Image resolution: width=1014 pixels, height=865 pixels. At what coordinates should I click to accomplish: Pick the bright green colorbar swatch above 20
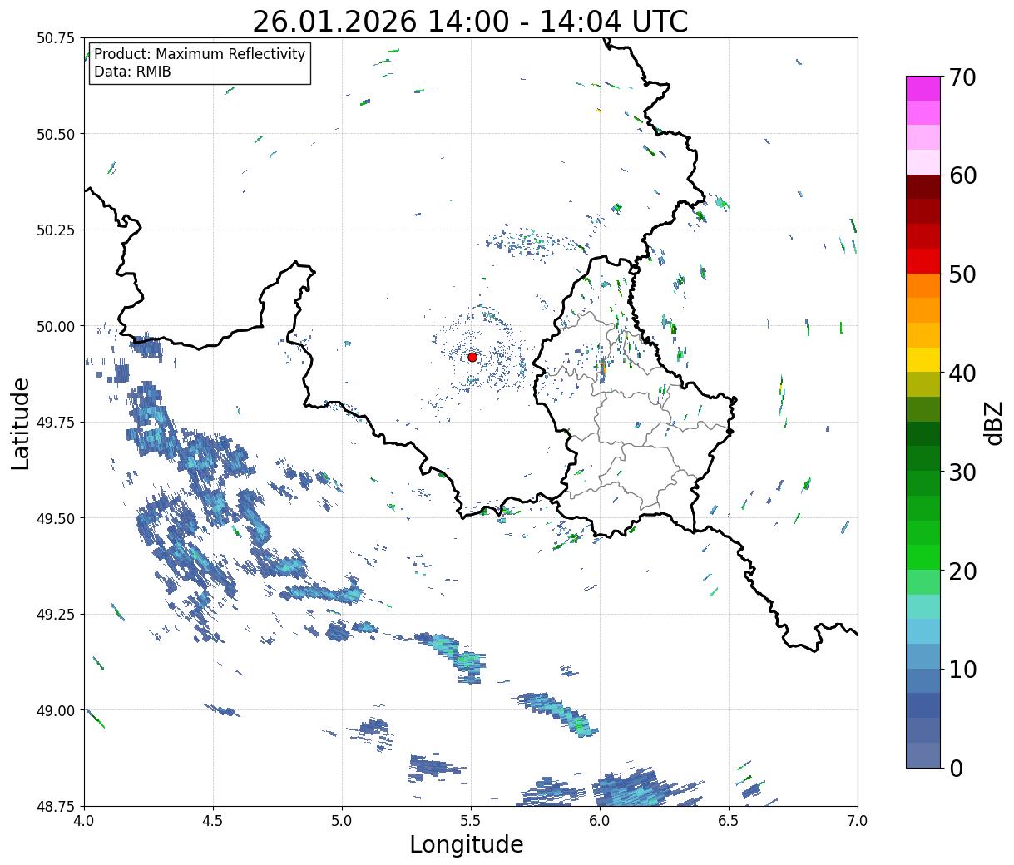923,557
